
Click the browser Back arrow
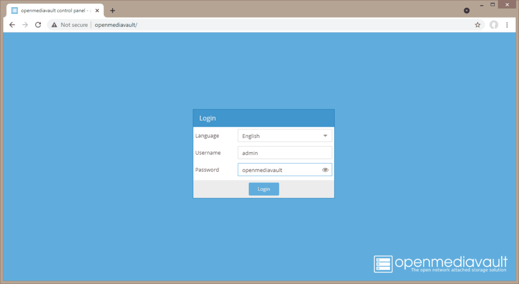12,25
